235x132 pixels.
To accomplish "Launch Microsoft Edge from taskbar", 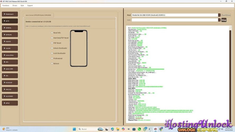I will (112, 129).
